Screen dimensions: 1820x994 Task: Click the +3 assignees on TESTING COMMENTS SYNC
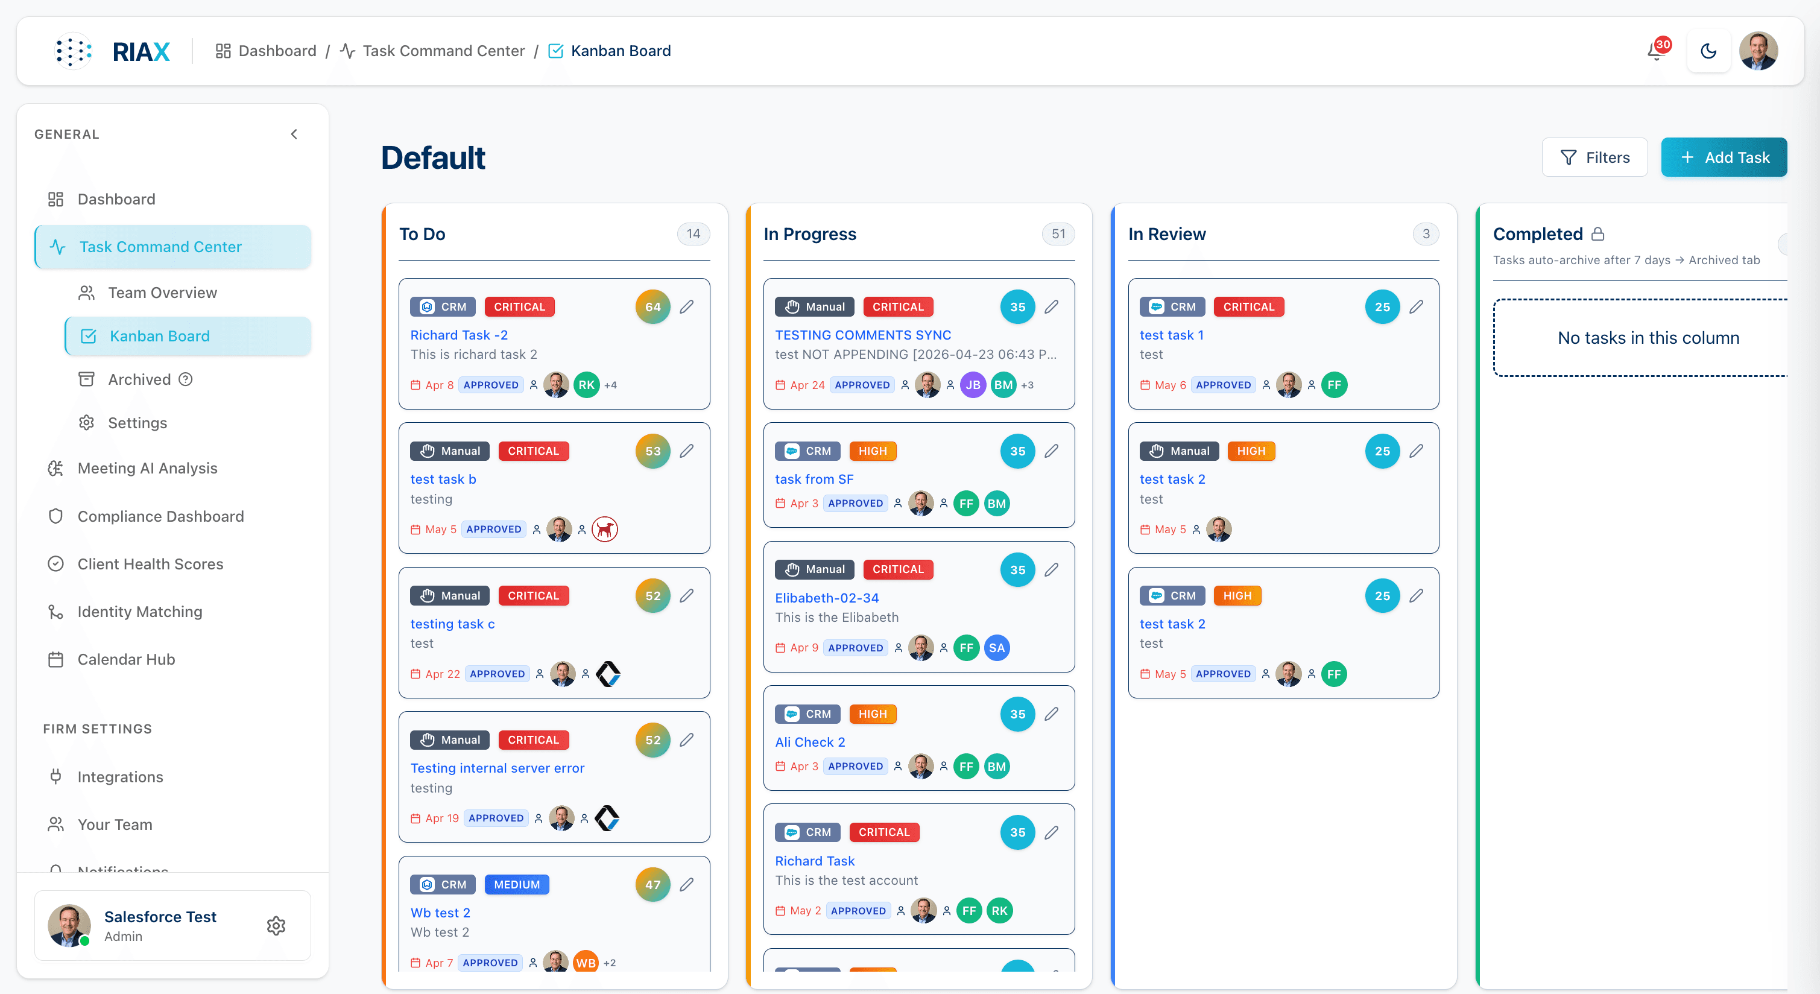click(1027, 385)
